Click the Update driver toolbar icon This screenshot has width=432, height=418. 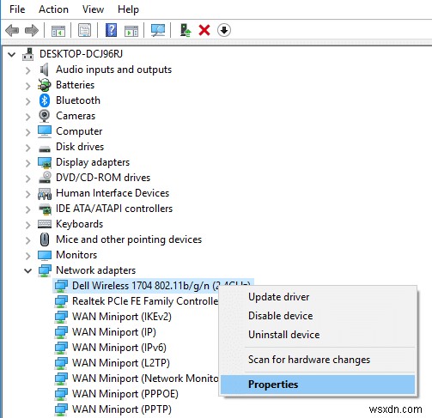(186, 30)
